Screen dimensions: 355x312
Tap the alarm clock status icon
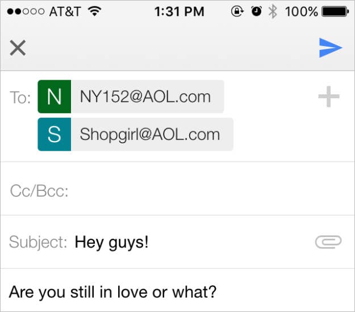click(x=257, y=11)
